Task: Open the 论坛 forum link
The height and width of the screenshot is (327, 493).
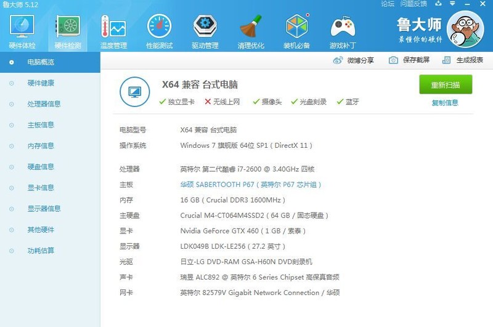Action: (x=388, y=4)
